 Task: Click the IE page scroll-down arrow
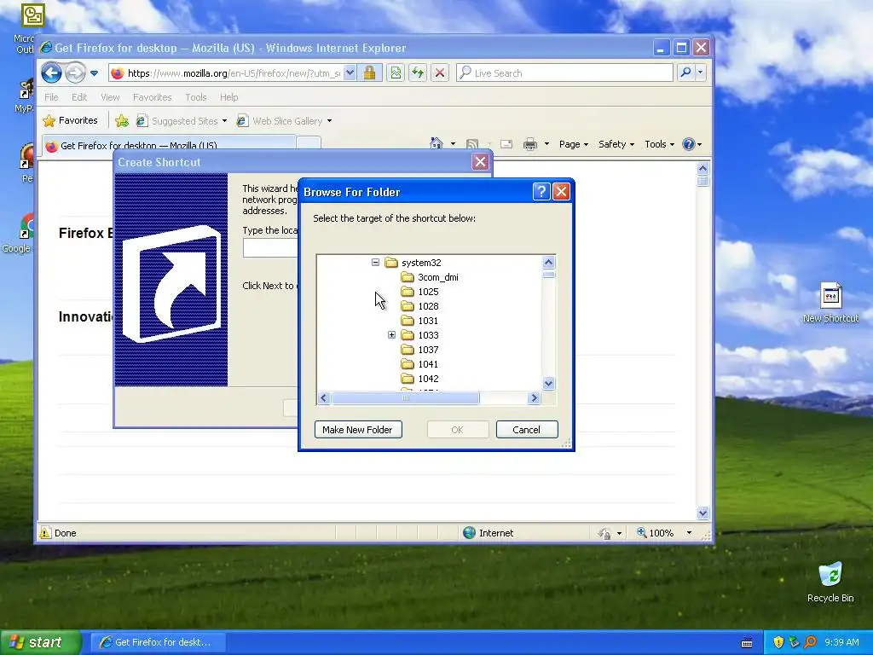click(x=702, y=513)
